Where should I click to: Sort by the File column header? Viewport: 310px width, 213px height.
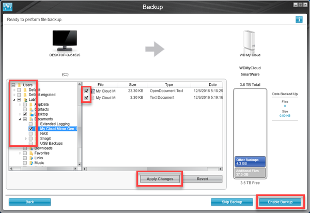tap(100, 85)
